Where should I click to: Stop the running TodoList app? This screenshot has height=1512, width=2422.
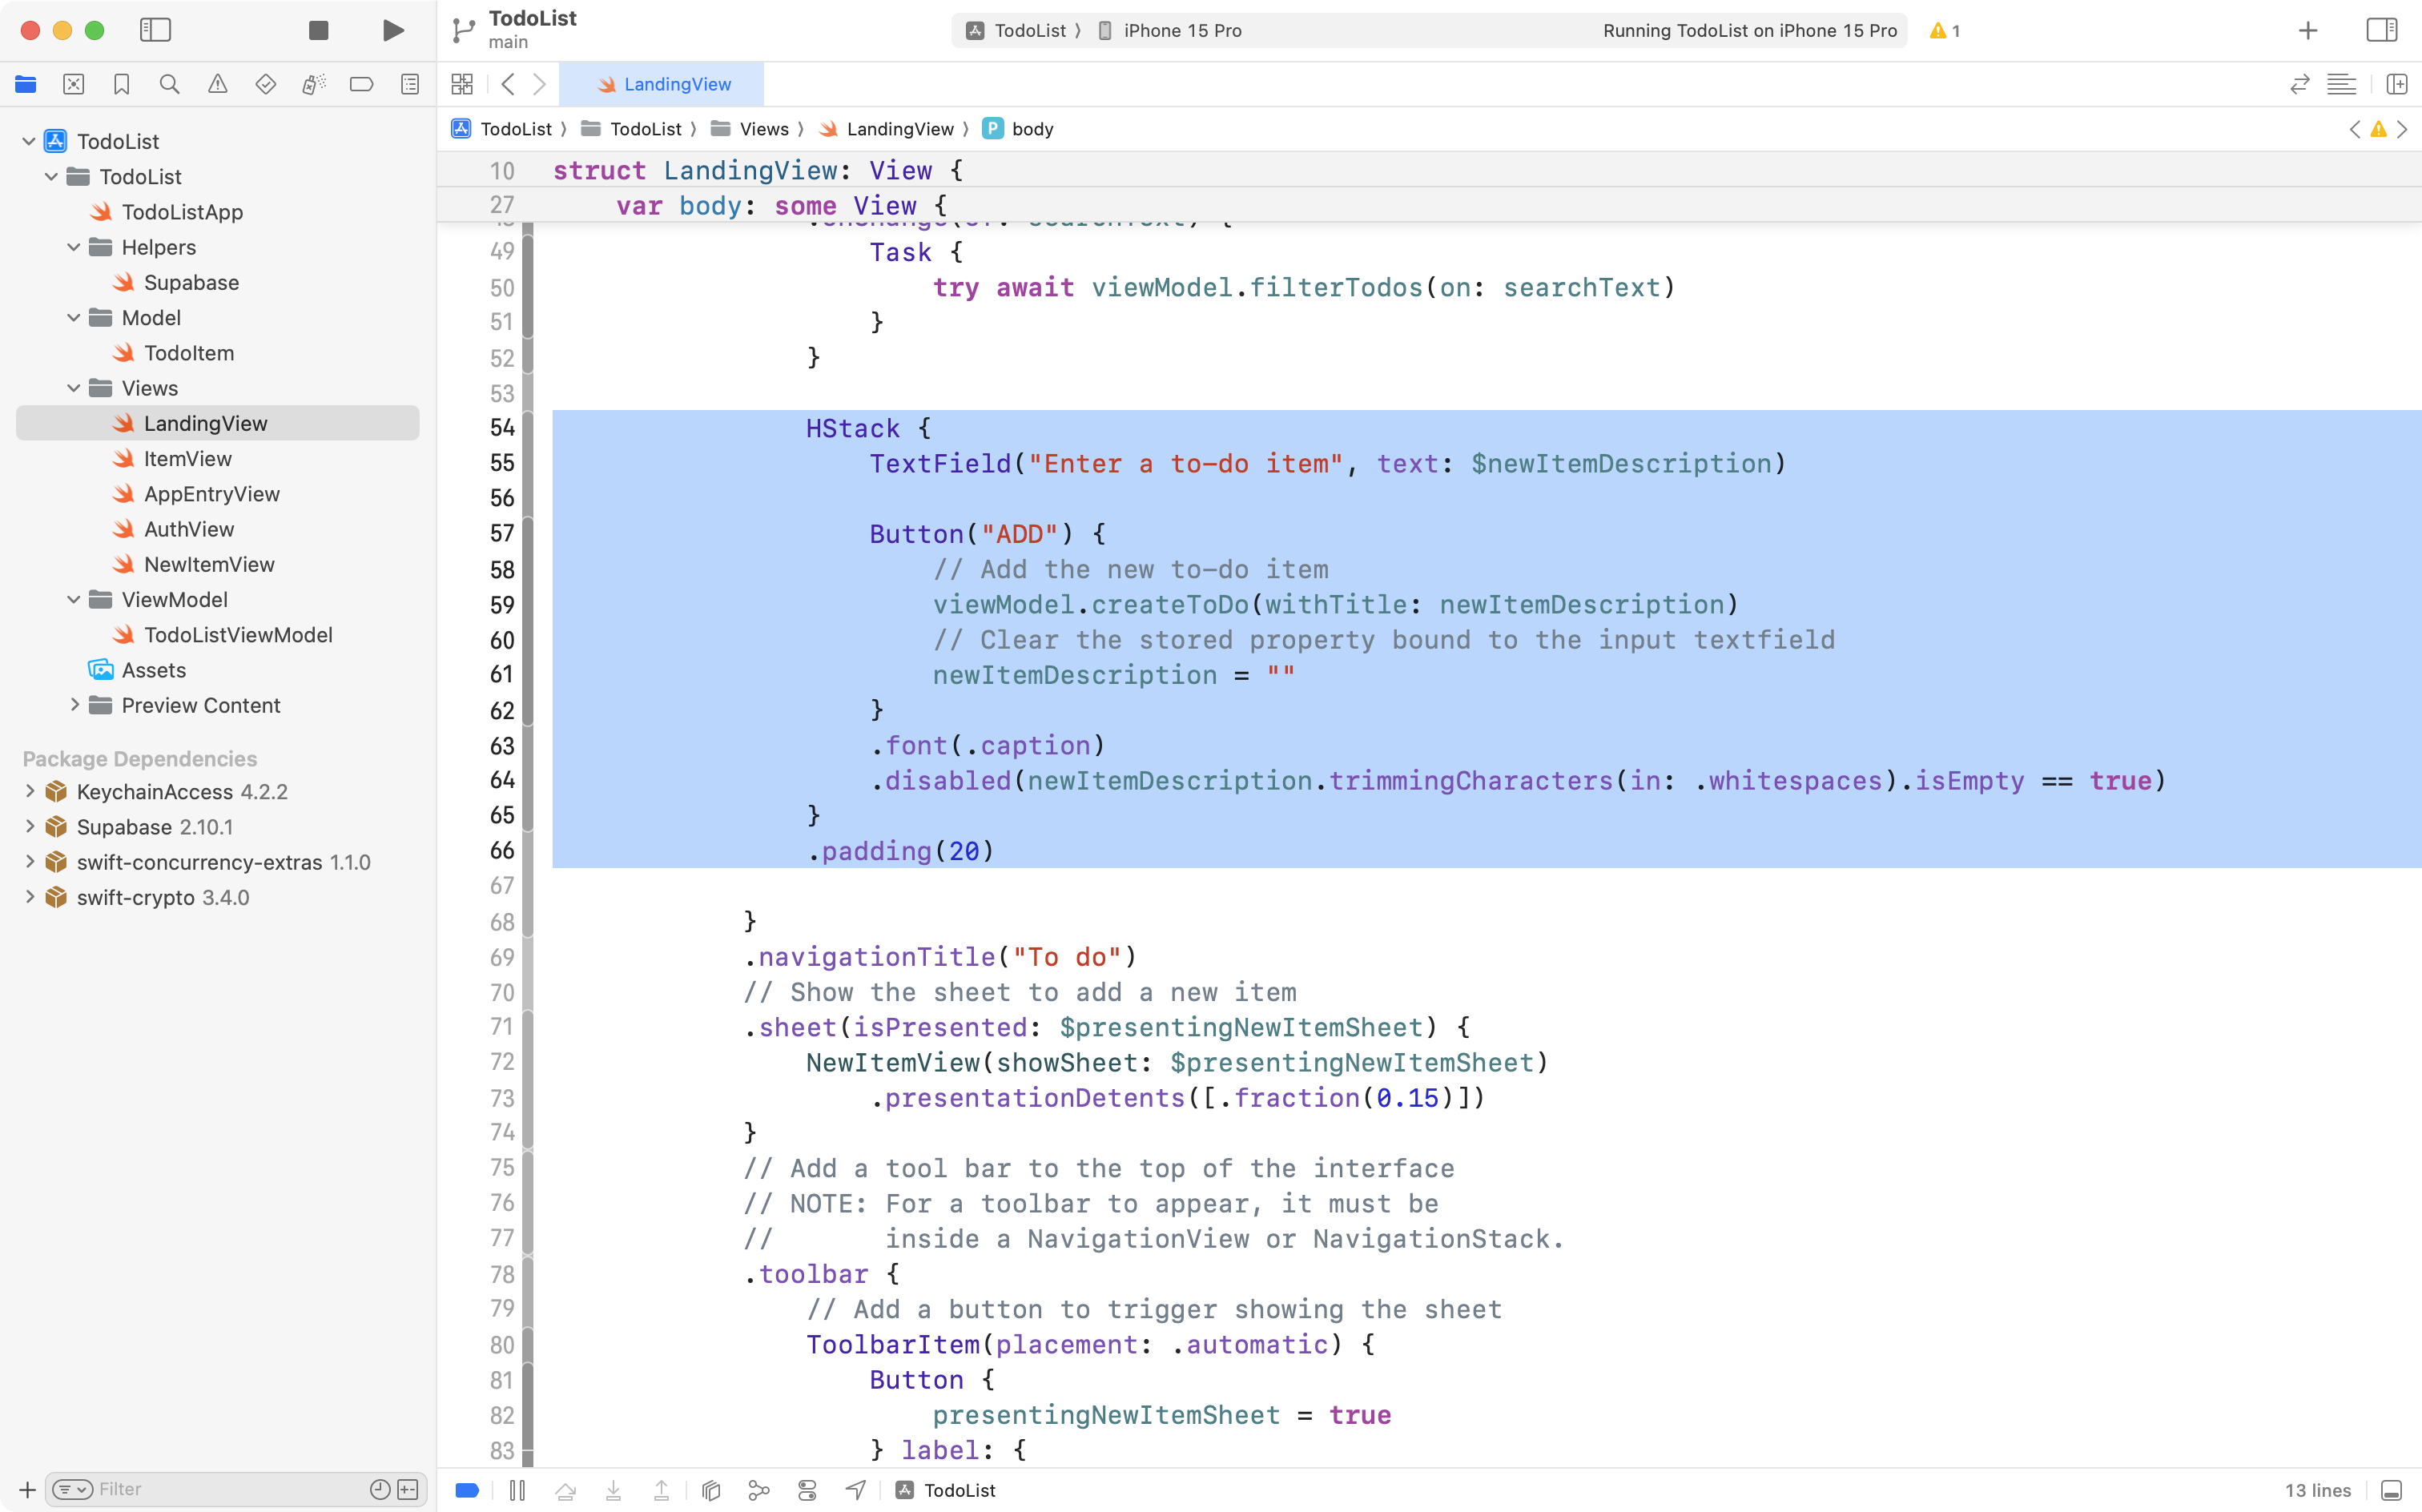[318, 30]
